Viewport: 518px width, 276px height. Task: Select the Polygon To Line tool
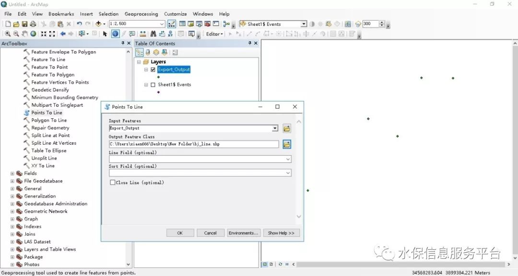pyautogui.click(x=49, y=120)
